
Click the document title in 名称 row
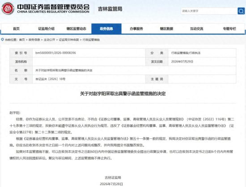click(x=64, y=71)
